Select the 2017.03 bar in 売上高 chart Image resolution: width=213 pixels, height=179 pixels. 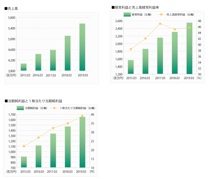[53, 60]
